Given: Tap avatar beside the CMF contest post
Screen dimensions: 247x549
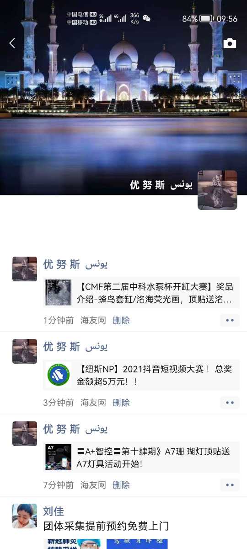Looking at the screenshot, I should point(25,269).
